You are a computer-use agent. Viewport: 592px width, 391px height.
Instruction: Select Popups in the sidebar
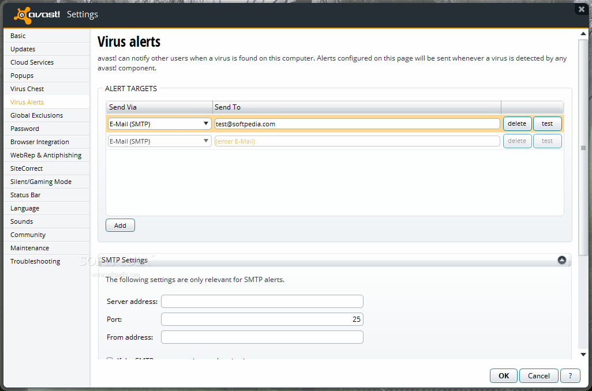pyautogui.click(x=46, y=76)
